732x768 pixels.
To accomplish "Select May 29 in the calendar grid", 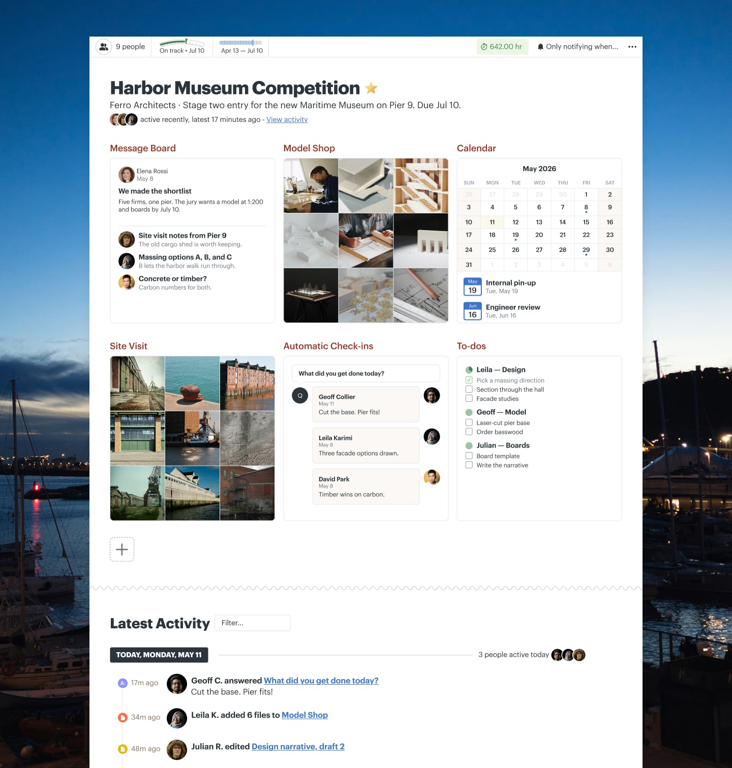I will [x=586, y=250].
